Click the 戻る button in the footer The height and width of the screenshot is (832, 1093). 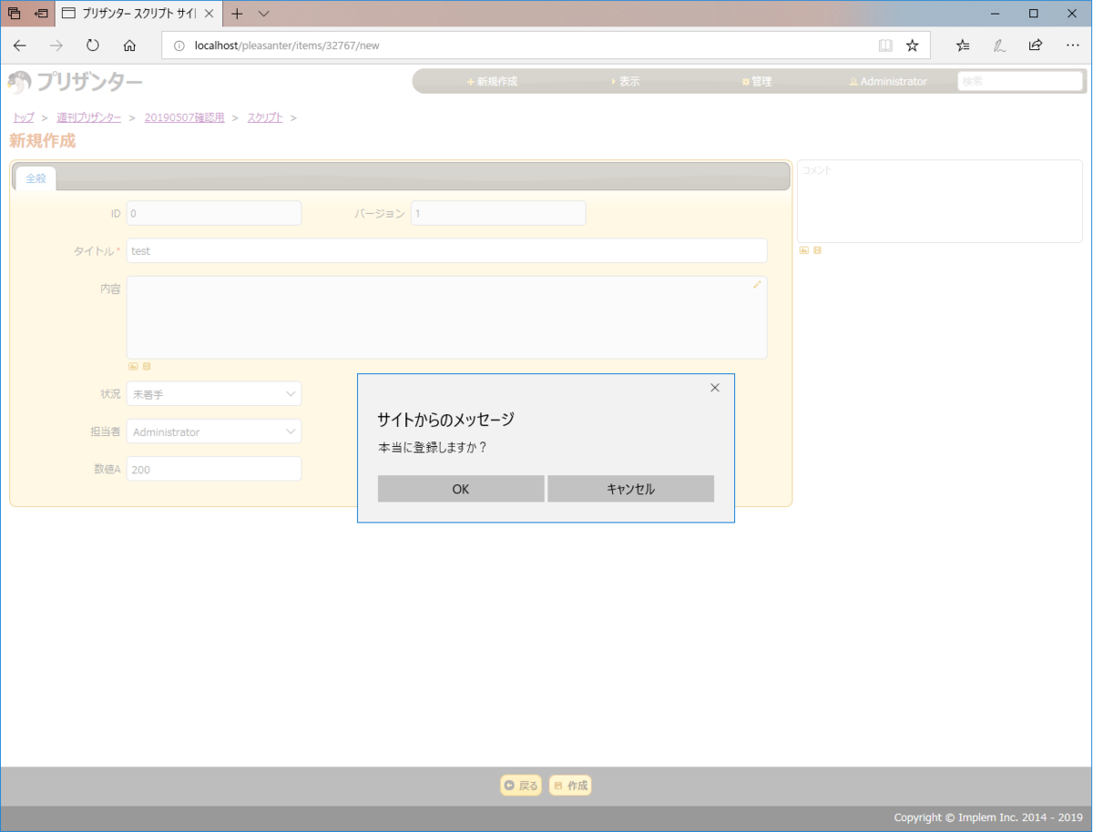(521, 786)
